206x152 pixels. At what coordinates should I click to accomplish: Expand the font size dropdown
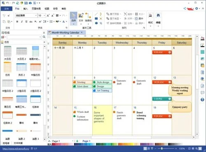coord(42,16)
